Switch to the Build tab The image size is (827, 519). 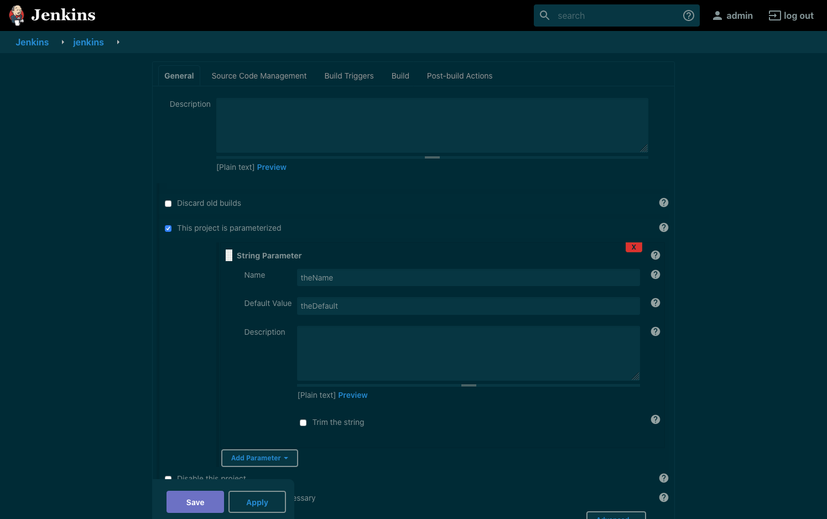coord(401,76)
